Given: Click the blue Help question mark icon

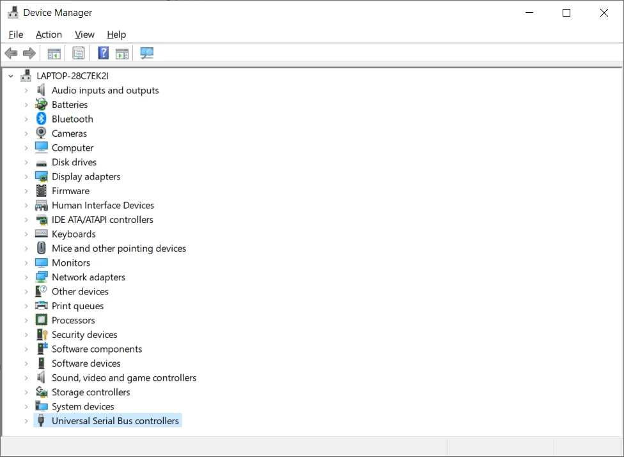Looking at the screenshot, I should pyautogui.click(x=103, y=53).
